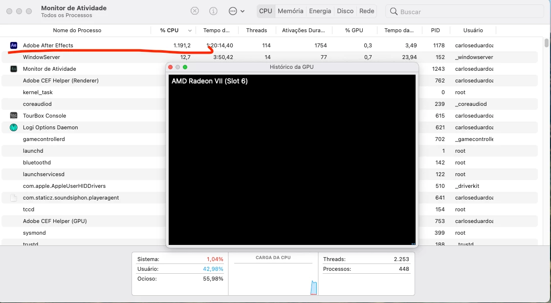Switch to the Memória tab
The image size is (551, 303).
click(290, 11)
